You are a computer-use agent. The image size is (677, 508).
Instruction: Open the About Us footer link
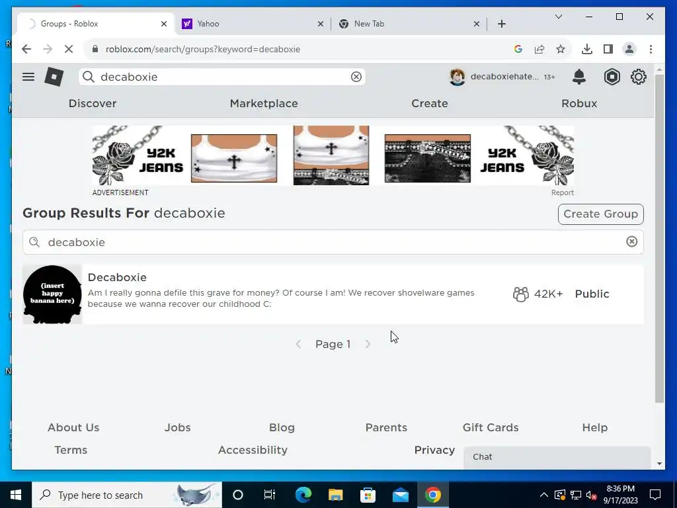(73, 427)
